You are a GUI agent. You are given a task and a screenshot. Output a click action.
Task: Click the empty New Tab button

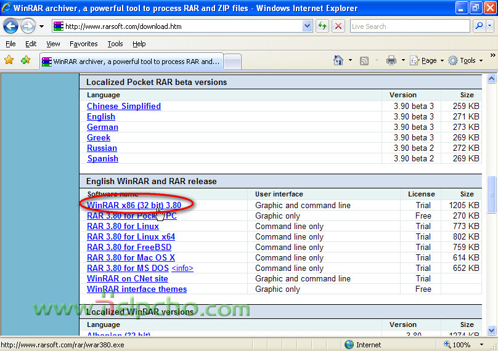coord(232,62)
